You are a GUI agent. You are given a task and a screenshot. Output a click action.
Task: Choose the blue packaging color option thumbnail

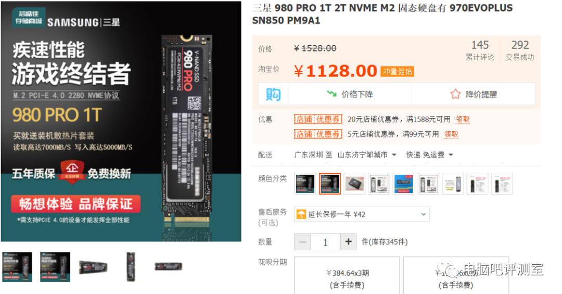tap(404, 184)
